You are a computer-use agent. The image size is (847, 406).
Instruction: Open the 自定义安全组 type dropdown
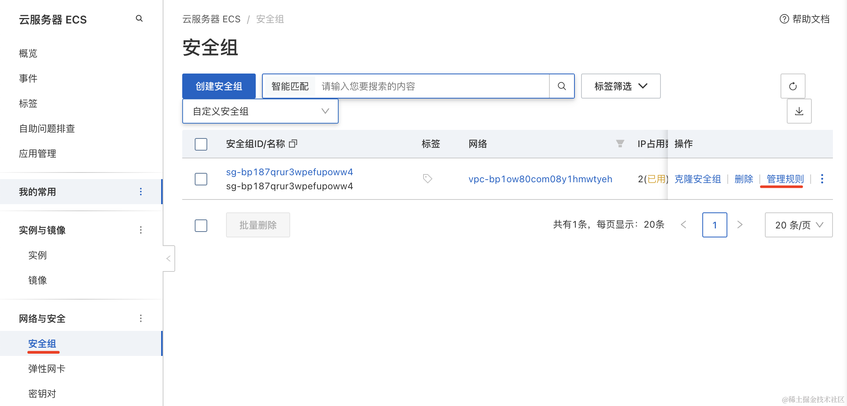(260, 111)
